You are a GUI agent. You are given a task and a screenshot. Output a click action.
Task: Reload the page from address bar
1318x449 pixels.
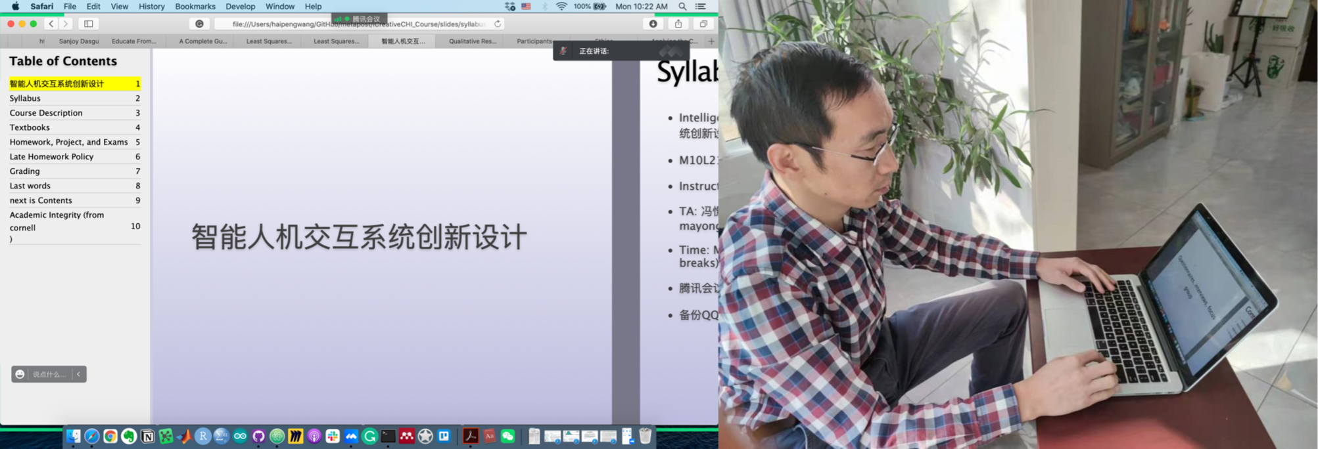coord(498,24)
